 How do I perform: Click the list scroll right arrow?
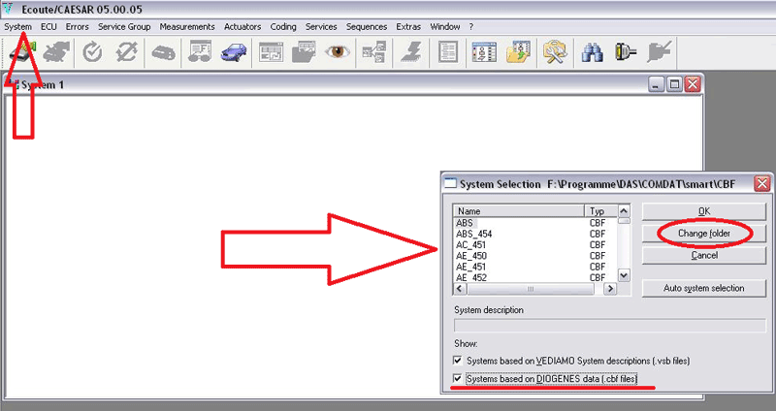pyautogui.click(x=610, y=289)
